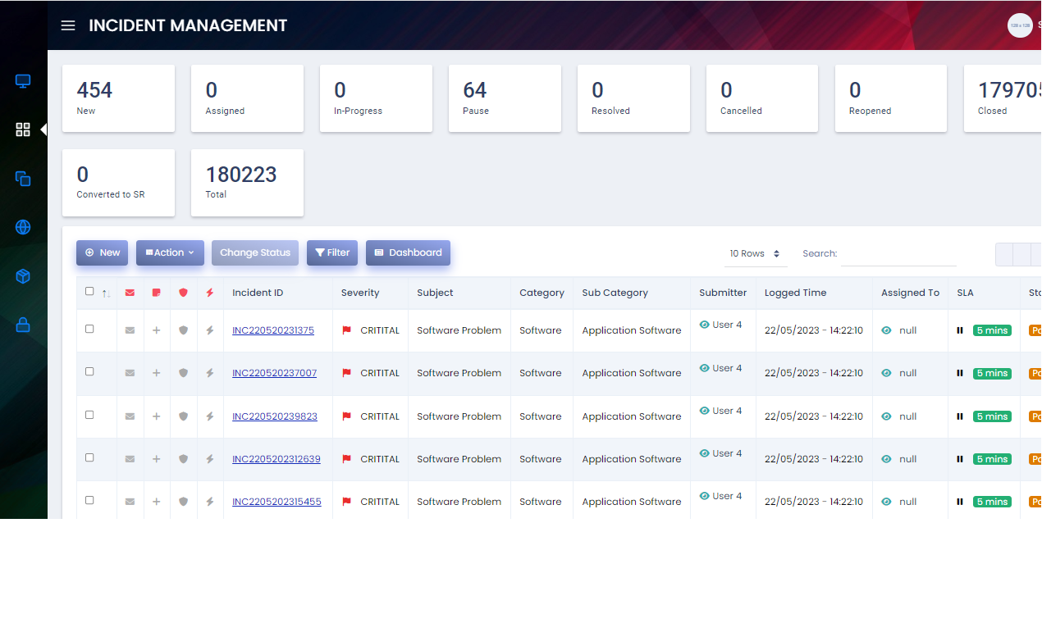Open the Filter button
This screenshot has height=623, width=1042.
332,252
